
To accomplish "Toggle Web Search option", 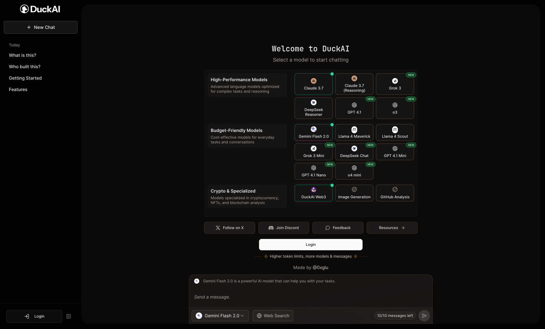I will [273, 316].
